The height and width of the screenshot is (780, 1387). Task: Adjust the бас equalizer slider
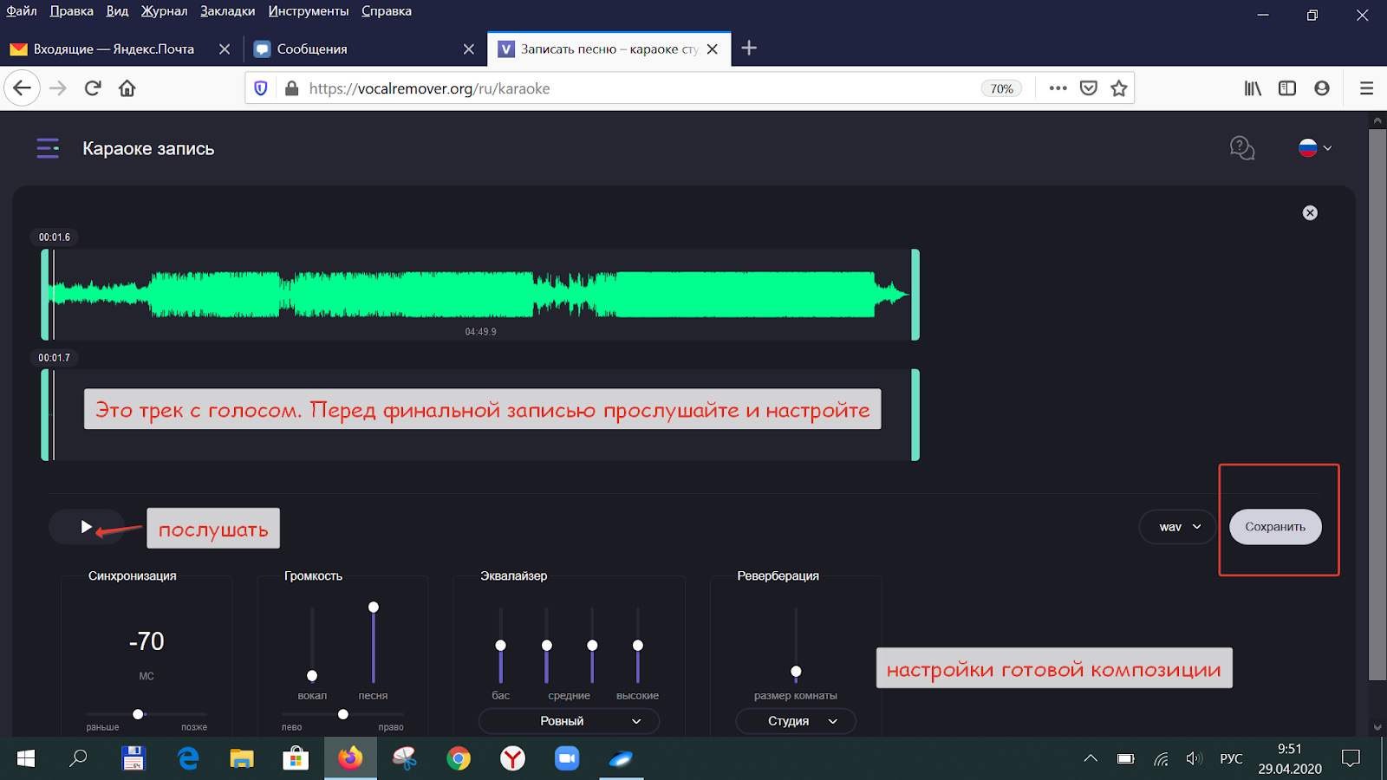coord(500,645)
